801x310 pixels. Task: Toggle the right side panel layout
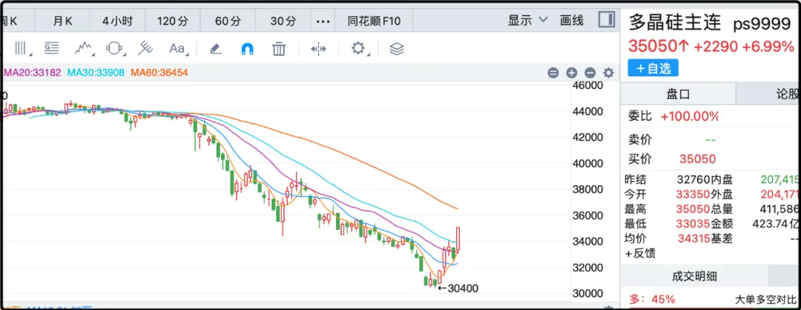coord(606,20)
